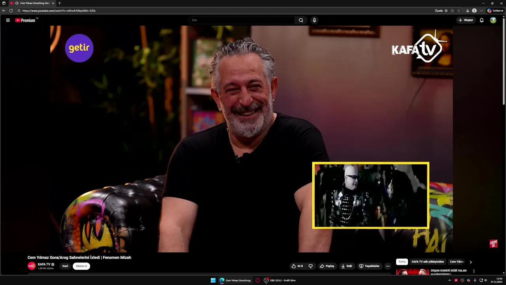The height and width of the screenshot is (285, 506).
Task: Open browser Settings and more ellipsis
Action: (481, 11)
